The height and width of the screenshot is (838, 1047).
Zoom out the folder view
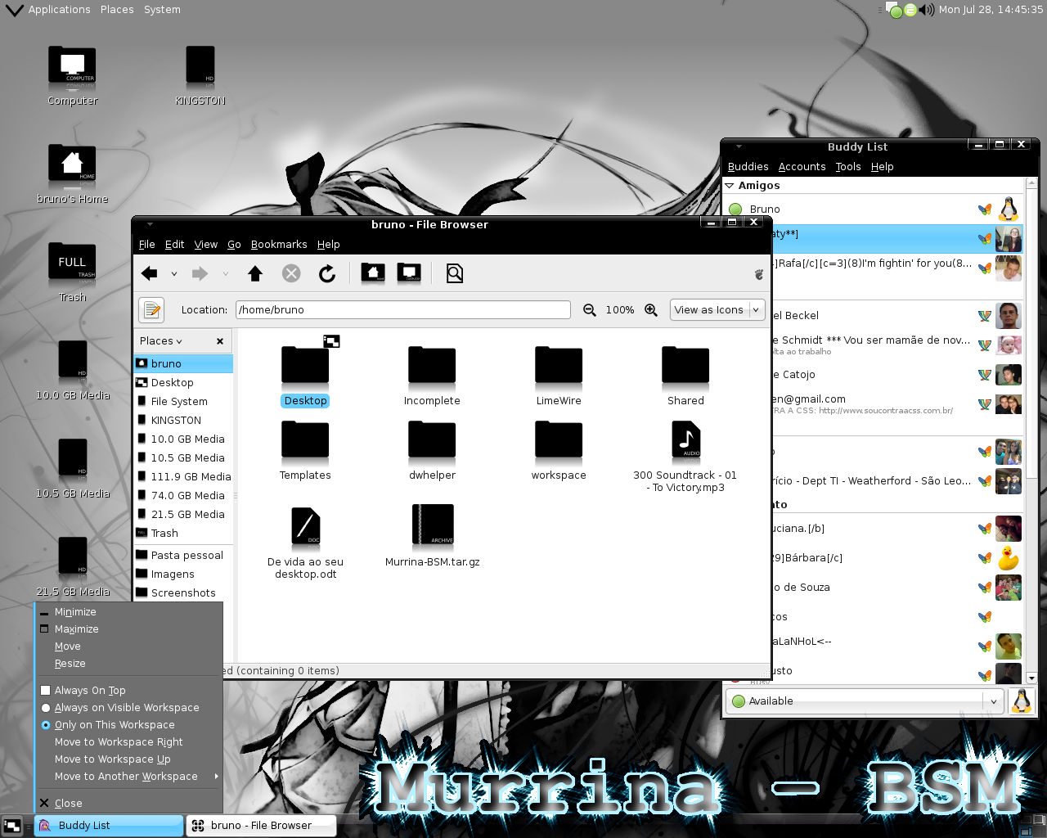pos(589,310)
